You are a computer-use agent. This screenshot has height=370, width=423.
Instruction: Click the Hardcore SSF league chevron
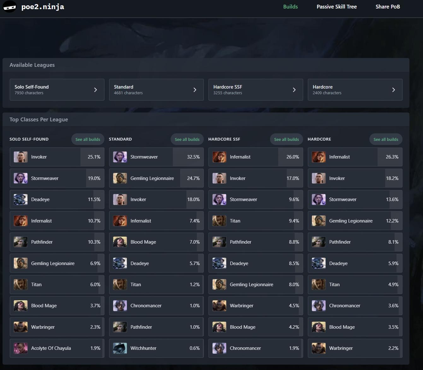[x=294, y=90]
